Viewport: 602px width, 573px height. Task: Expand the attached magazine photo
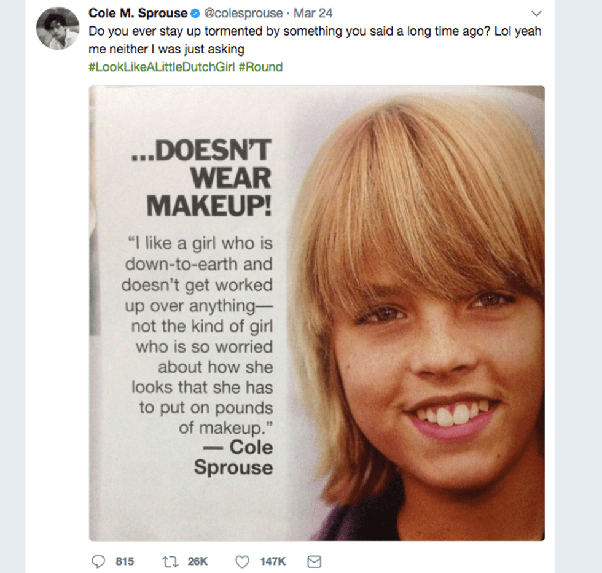418,313
